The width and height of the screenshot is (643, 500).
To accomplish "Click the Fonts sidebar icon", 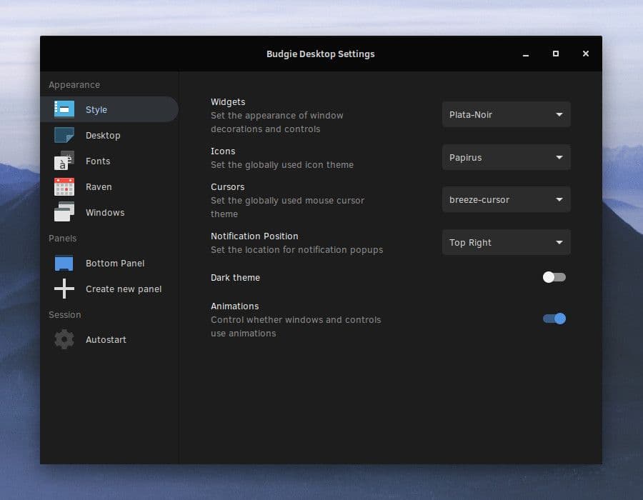I will (64, 161).
